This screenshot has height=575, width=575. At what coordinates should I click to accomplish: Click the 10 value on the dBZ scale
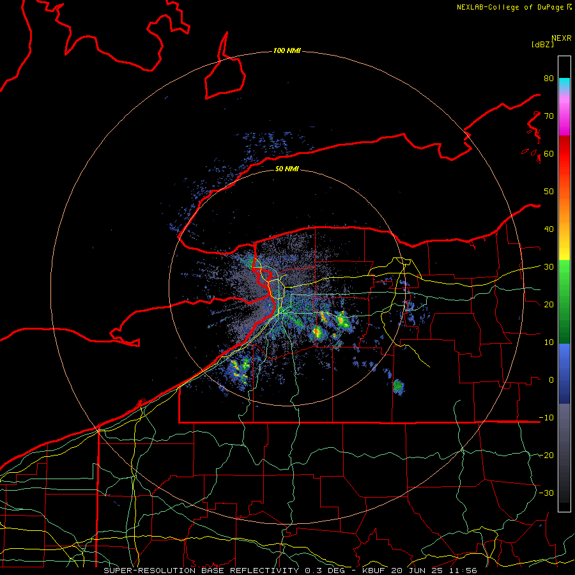point(549,342)
